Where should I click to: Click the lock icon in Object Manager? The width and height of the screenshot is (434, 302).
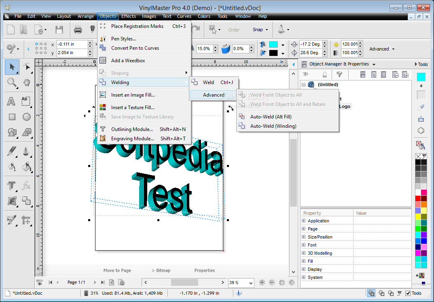click(325, 74)
